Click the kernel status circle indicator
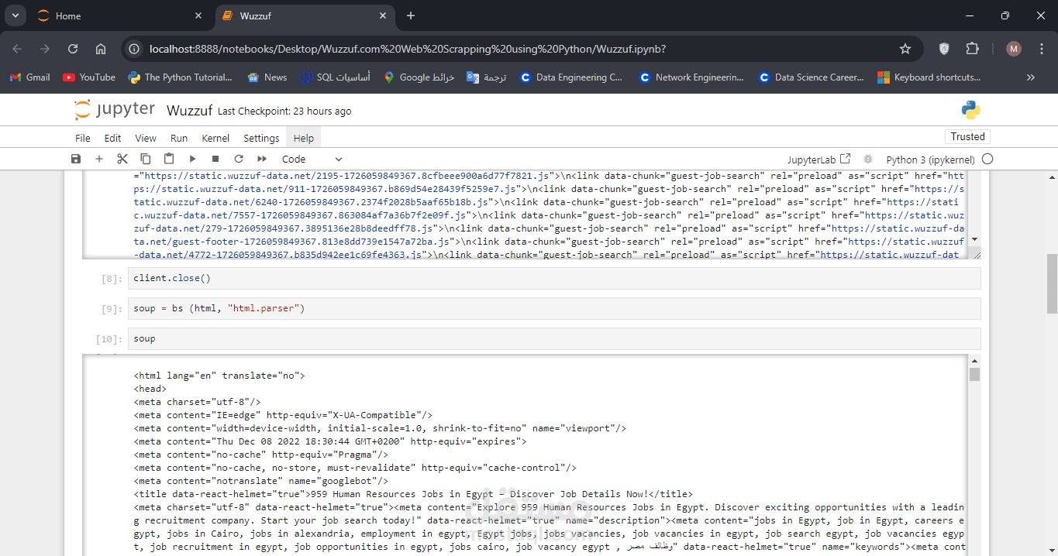 pyautogui.click(x=987, y=159)
